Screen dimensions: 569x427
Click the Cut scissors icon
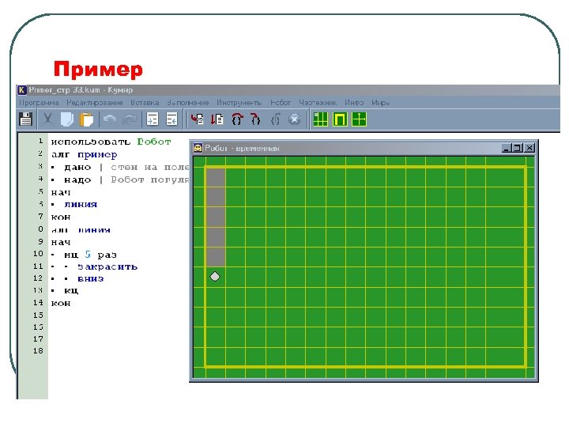click(47, 119)
